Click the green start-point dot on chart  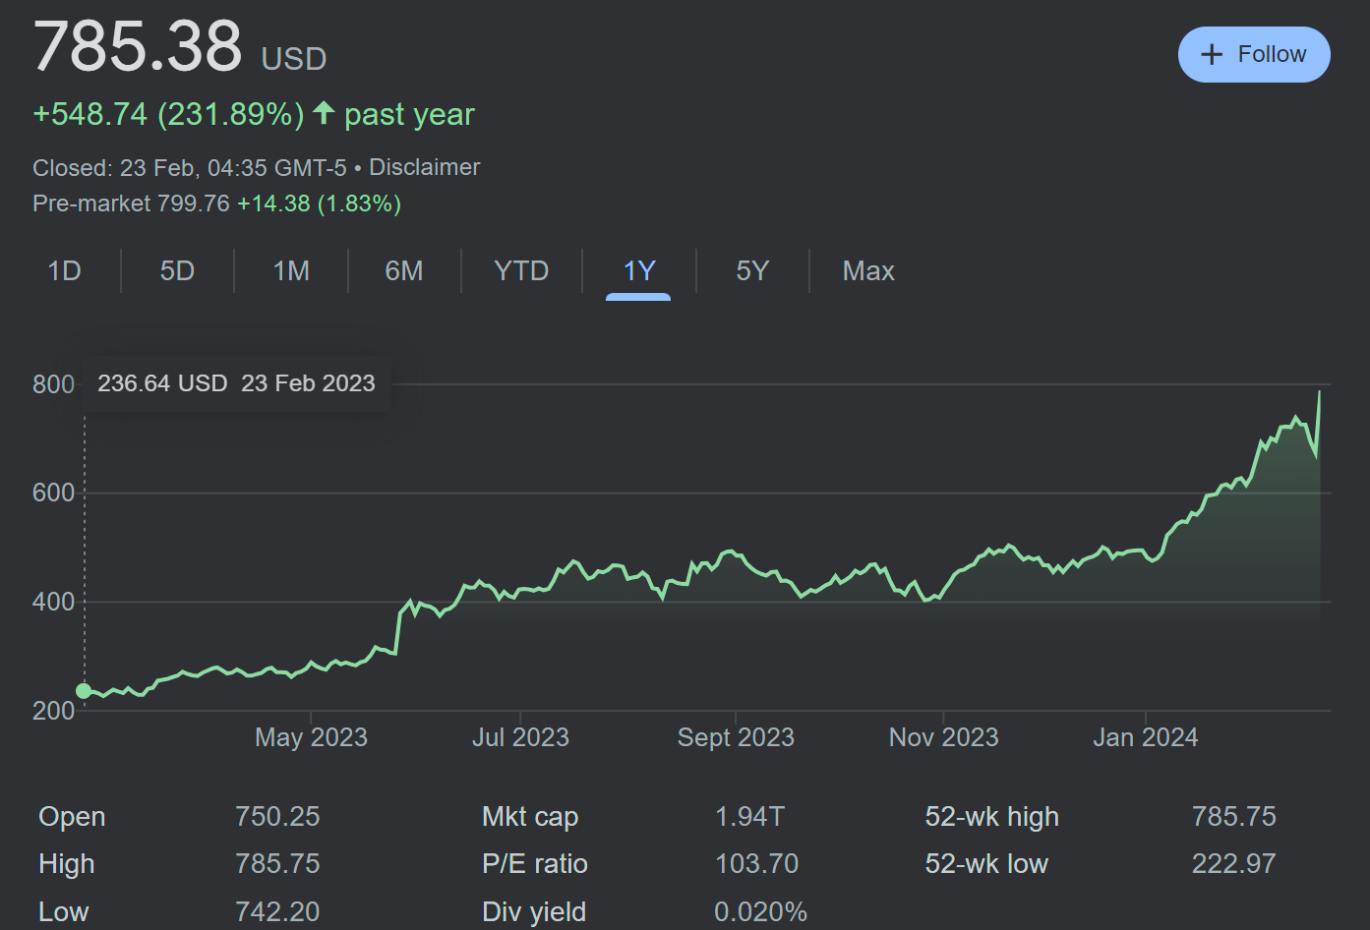coord(84,691)
